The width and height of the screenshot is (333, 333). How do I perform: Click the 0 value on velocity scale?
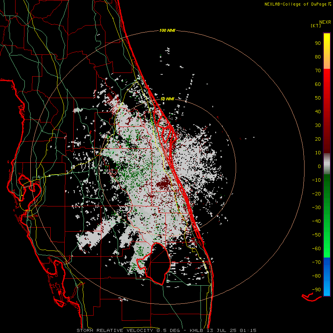319,166
